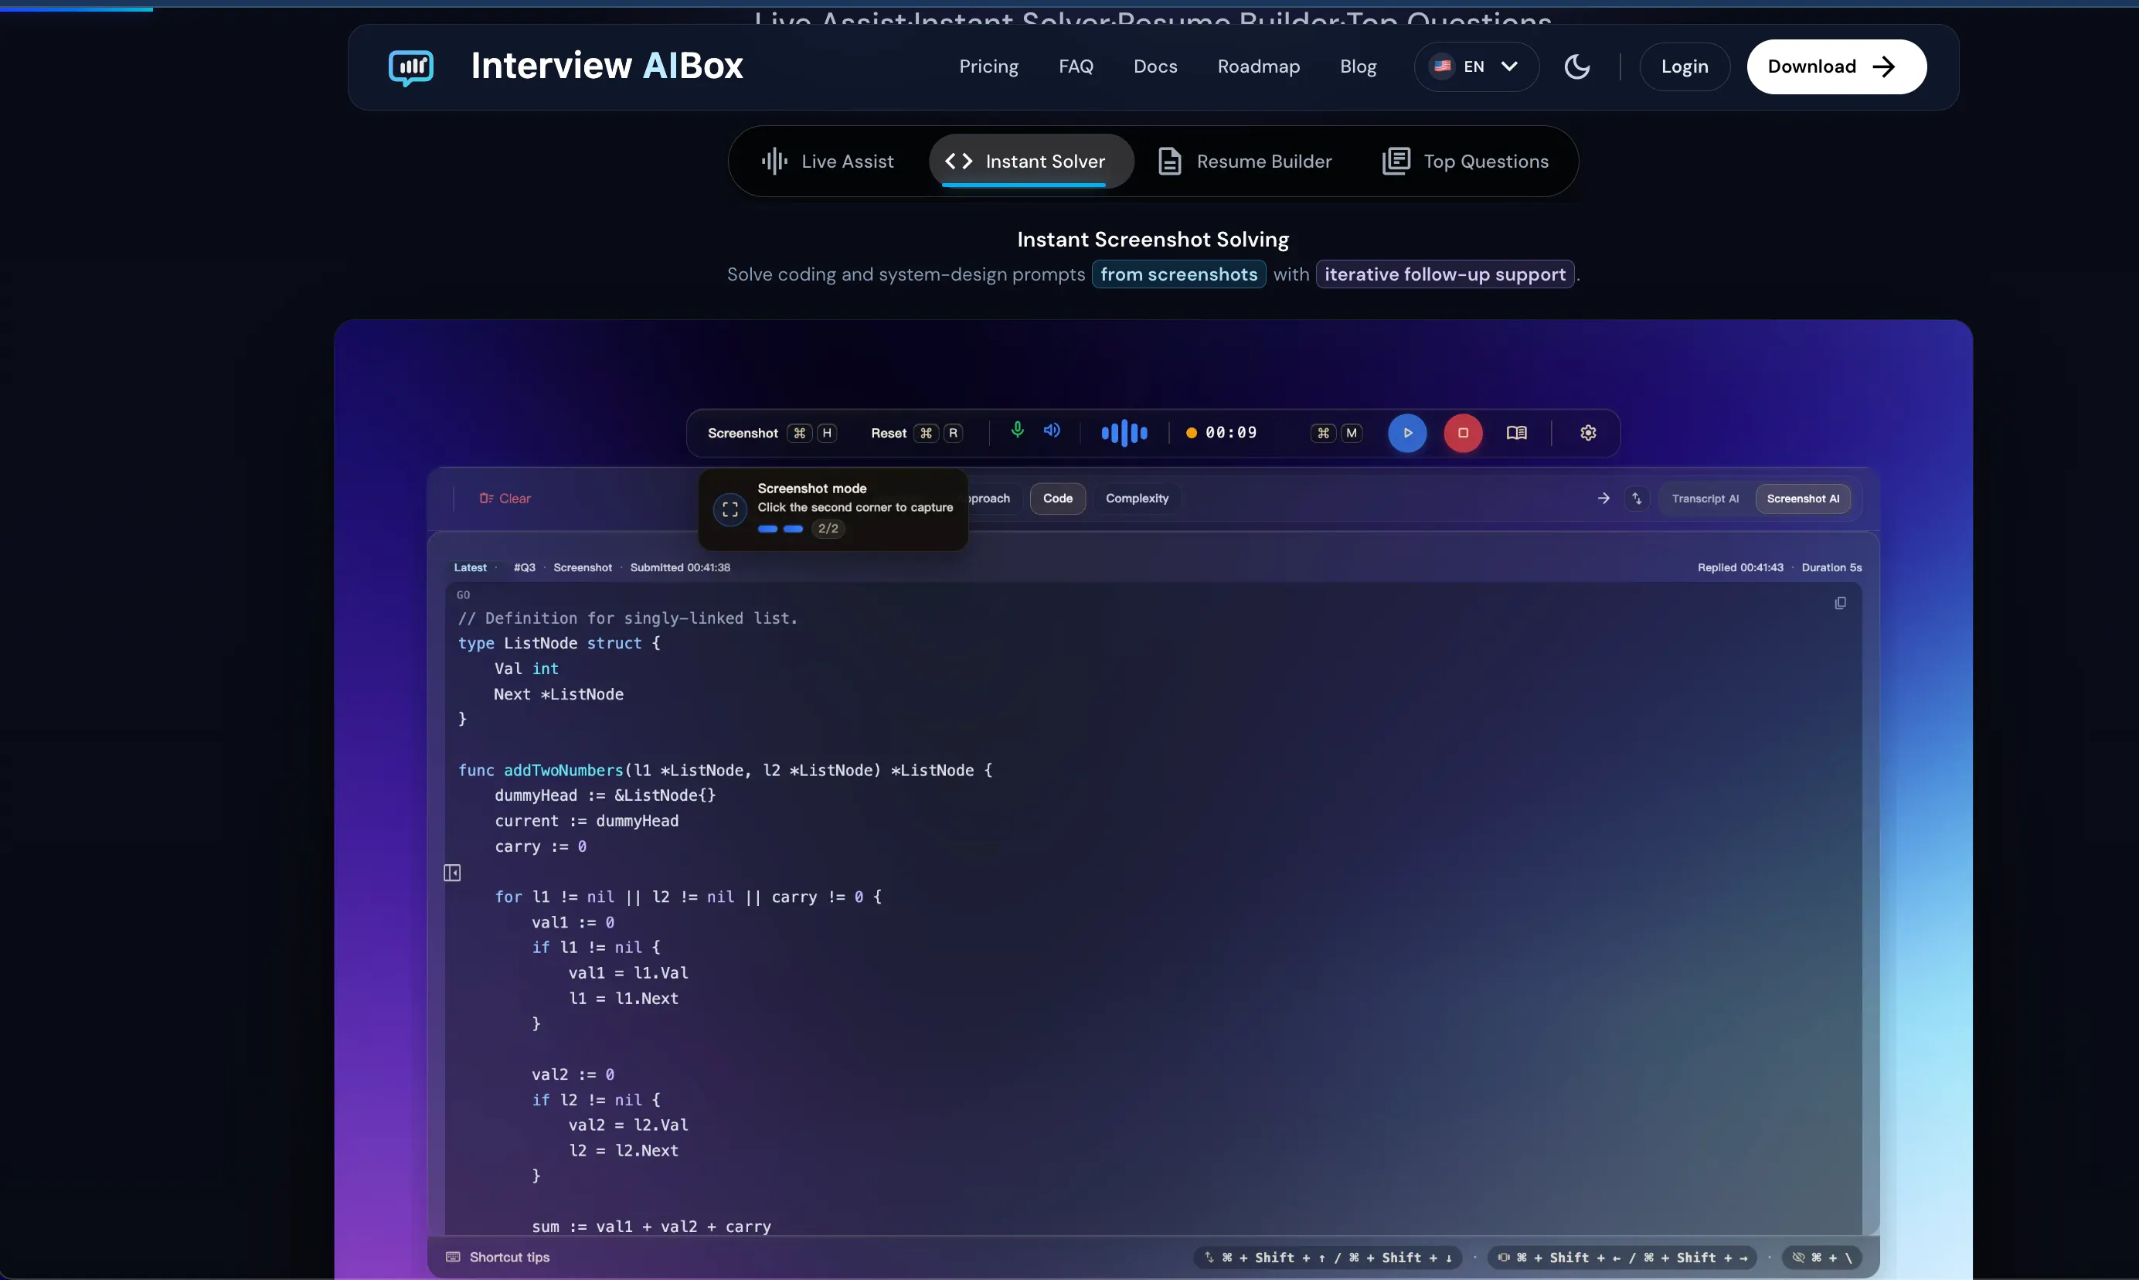
Task: Switch to Screenshot AI mode
Action: [1802, 499]
